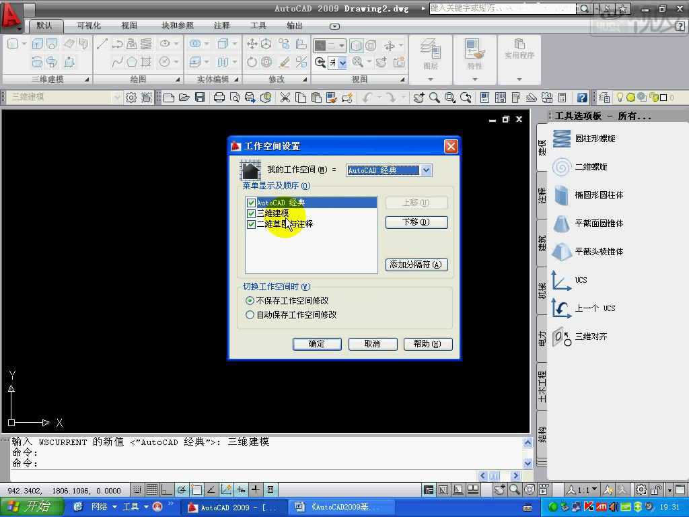Select 自动保存工作空间修改 radio button
Viewport: 689px width, 517px height.
250,315
